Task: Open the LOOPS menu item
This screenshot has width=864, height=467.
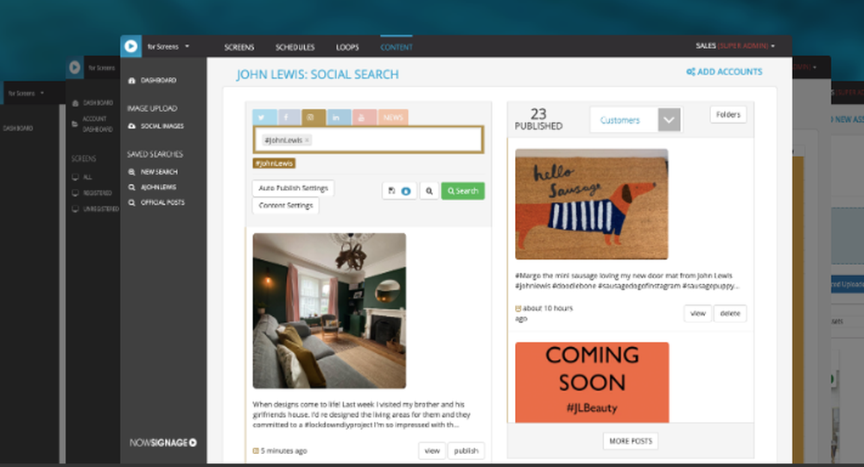Action: pos(347,47)
